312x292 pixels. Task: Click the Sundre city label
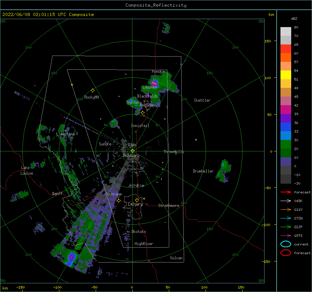[105, 144]
